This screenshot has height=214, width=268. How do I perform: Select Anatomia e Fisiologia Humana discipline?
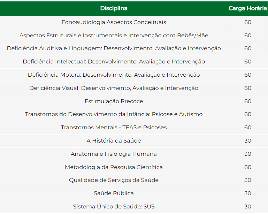pyautogui.click(x=114, y=154)
